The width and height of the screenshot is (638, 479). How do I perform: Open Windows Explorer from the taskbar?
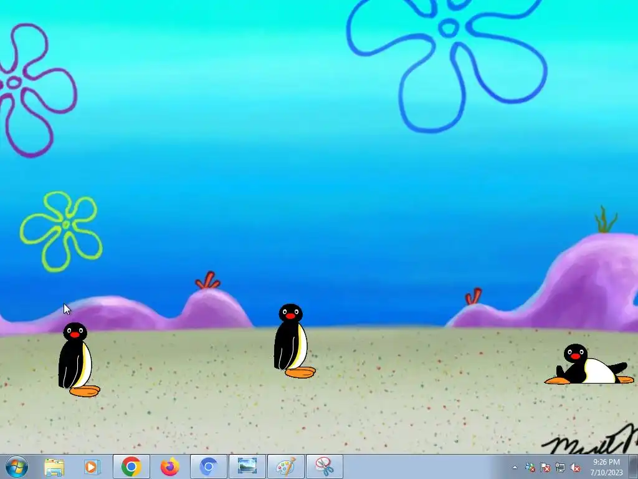pos(54,467)
